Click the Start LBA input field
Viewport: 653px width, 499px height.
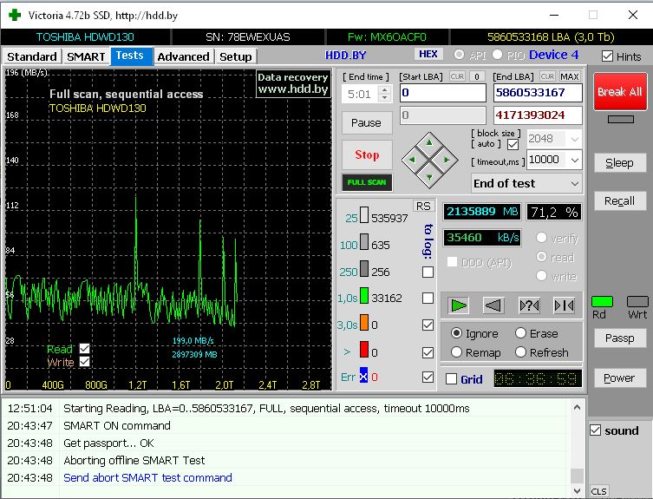(442, 93)
